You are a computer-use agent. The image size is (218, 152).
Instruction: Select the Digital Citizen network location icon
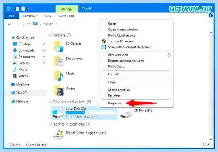click(58, 135)
